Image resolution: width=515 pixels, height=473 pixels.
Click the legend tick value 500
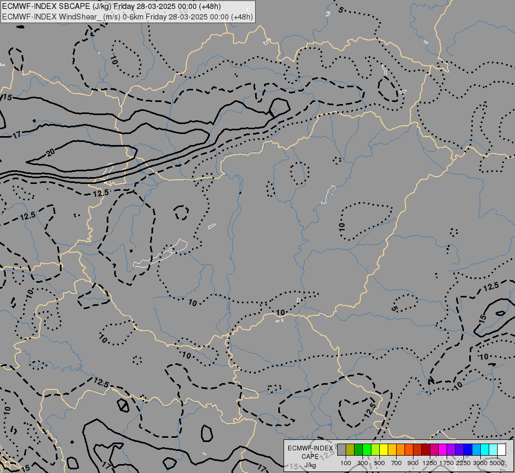point(379,463)
